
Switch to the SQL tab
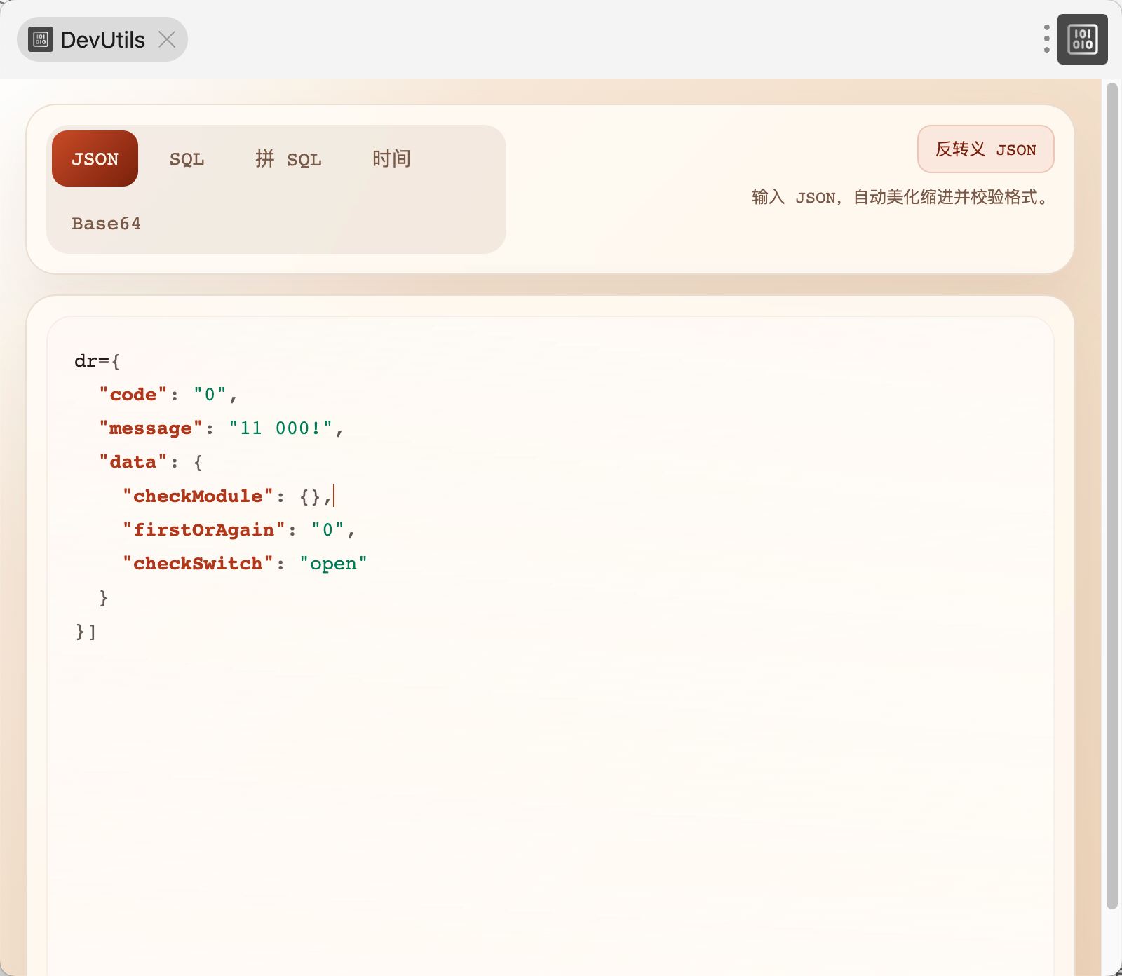tap(187, 159)
